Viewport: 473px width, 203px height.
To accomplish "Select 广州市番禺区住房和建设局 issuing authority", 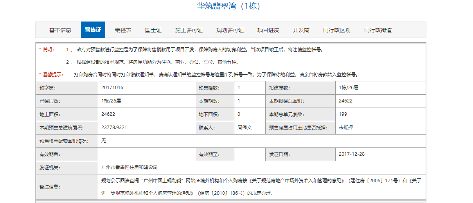I will point(129,167).
